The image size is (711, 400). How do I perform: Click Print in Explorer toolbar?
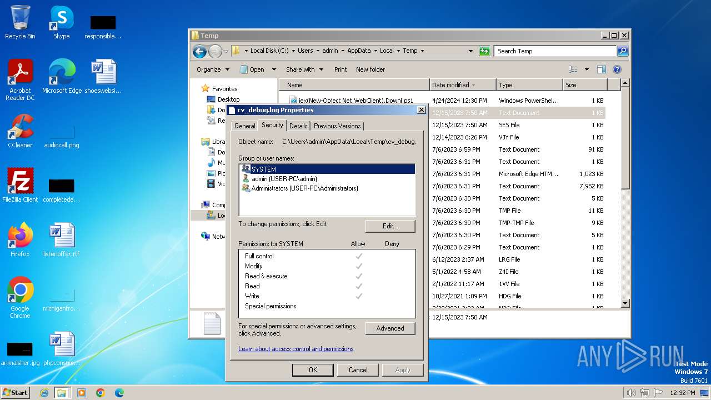coord(341,69)
